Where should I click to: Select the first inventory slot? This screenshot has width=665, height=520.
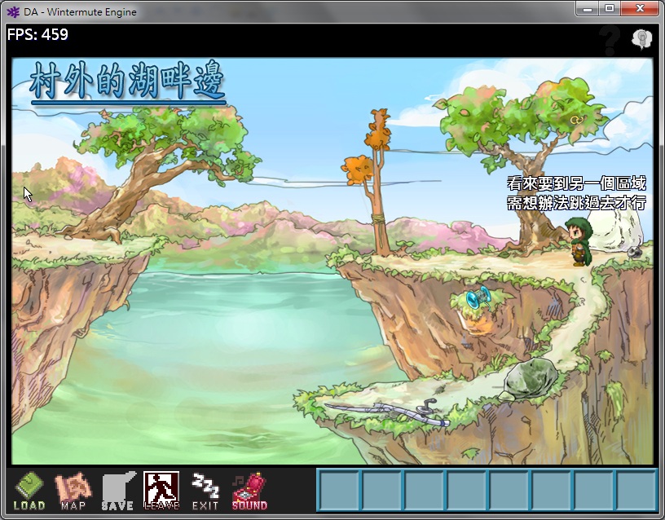[x=339, y=490]
